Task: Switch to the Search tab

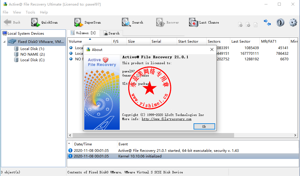Action: pyautogui.click(x=111, y=33)
